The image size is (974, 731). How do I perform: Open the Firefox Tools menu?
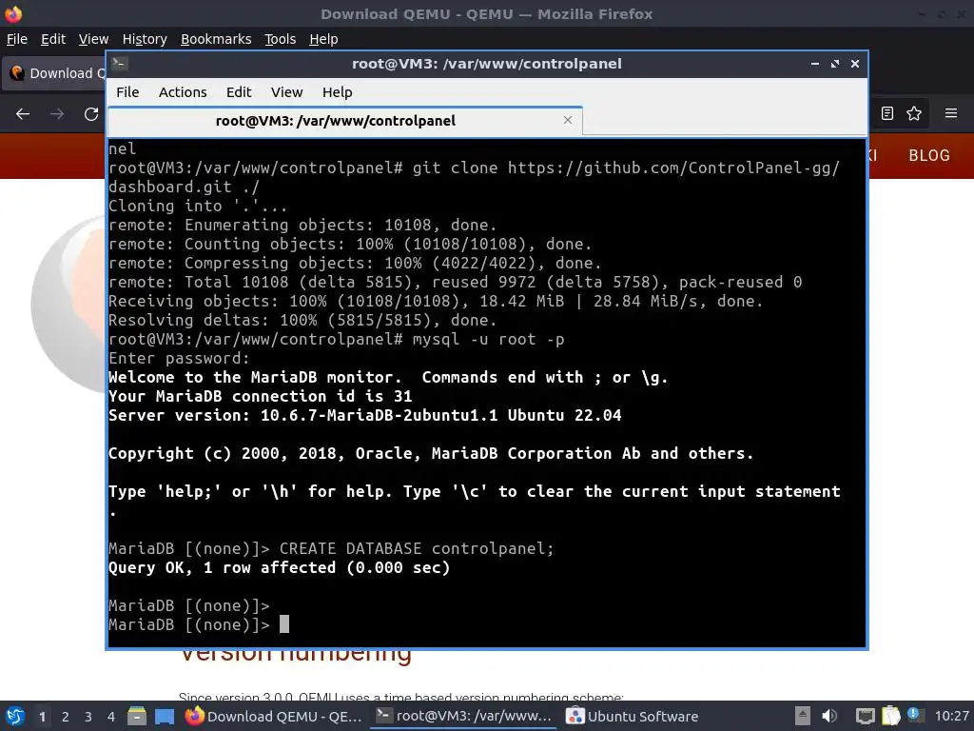(281, 39)
